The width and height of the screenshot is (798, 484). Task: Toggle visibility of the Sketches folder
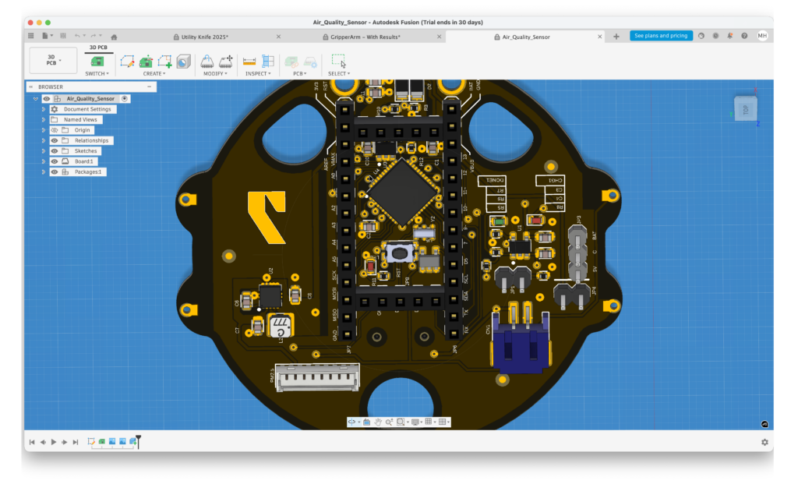tap(55, 150)
